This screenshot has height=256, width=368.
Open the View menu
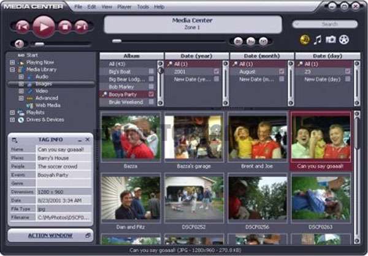(x=107, y=7)
